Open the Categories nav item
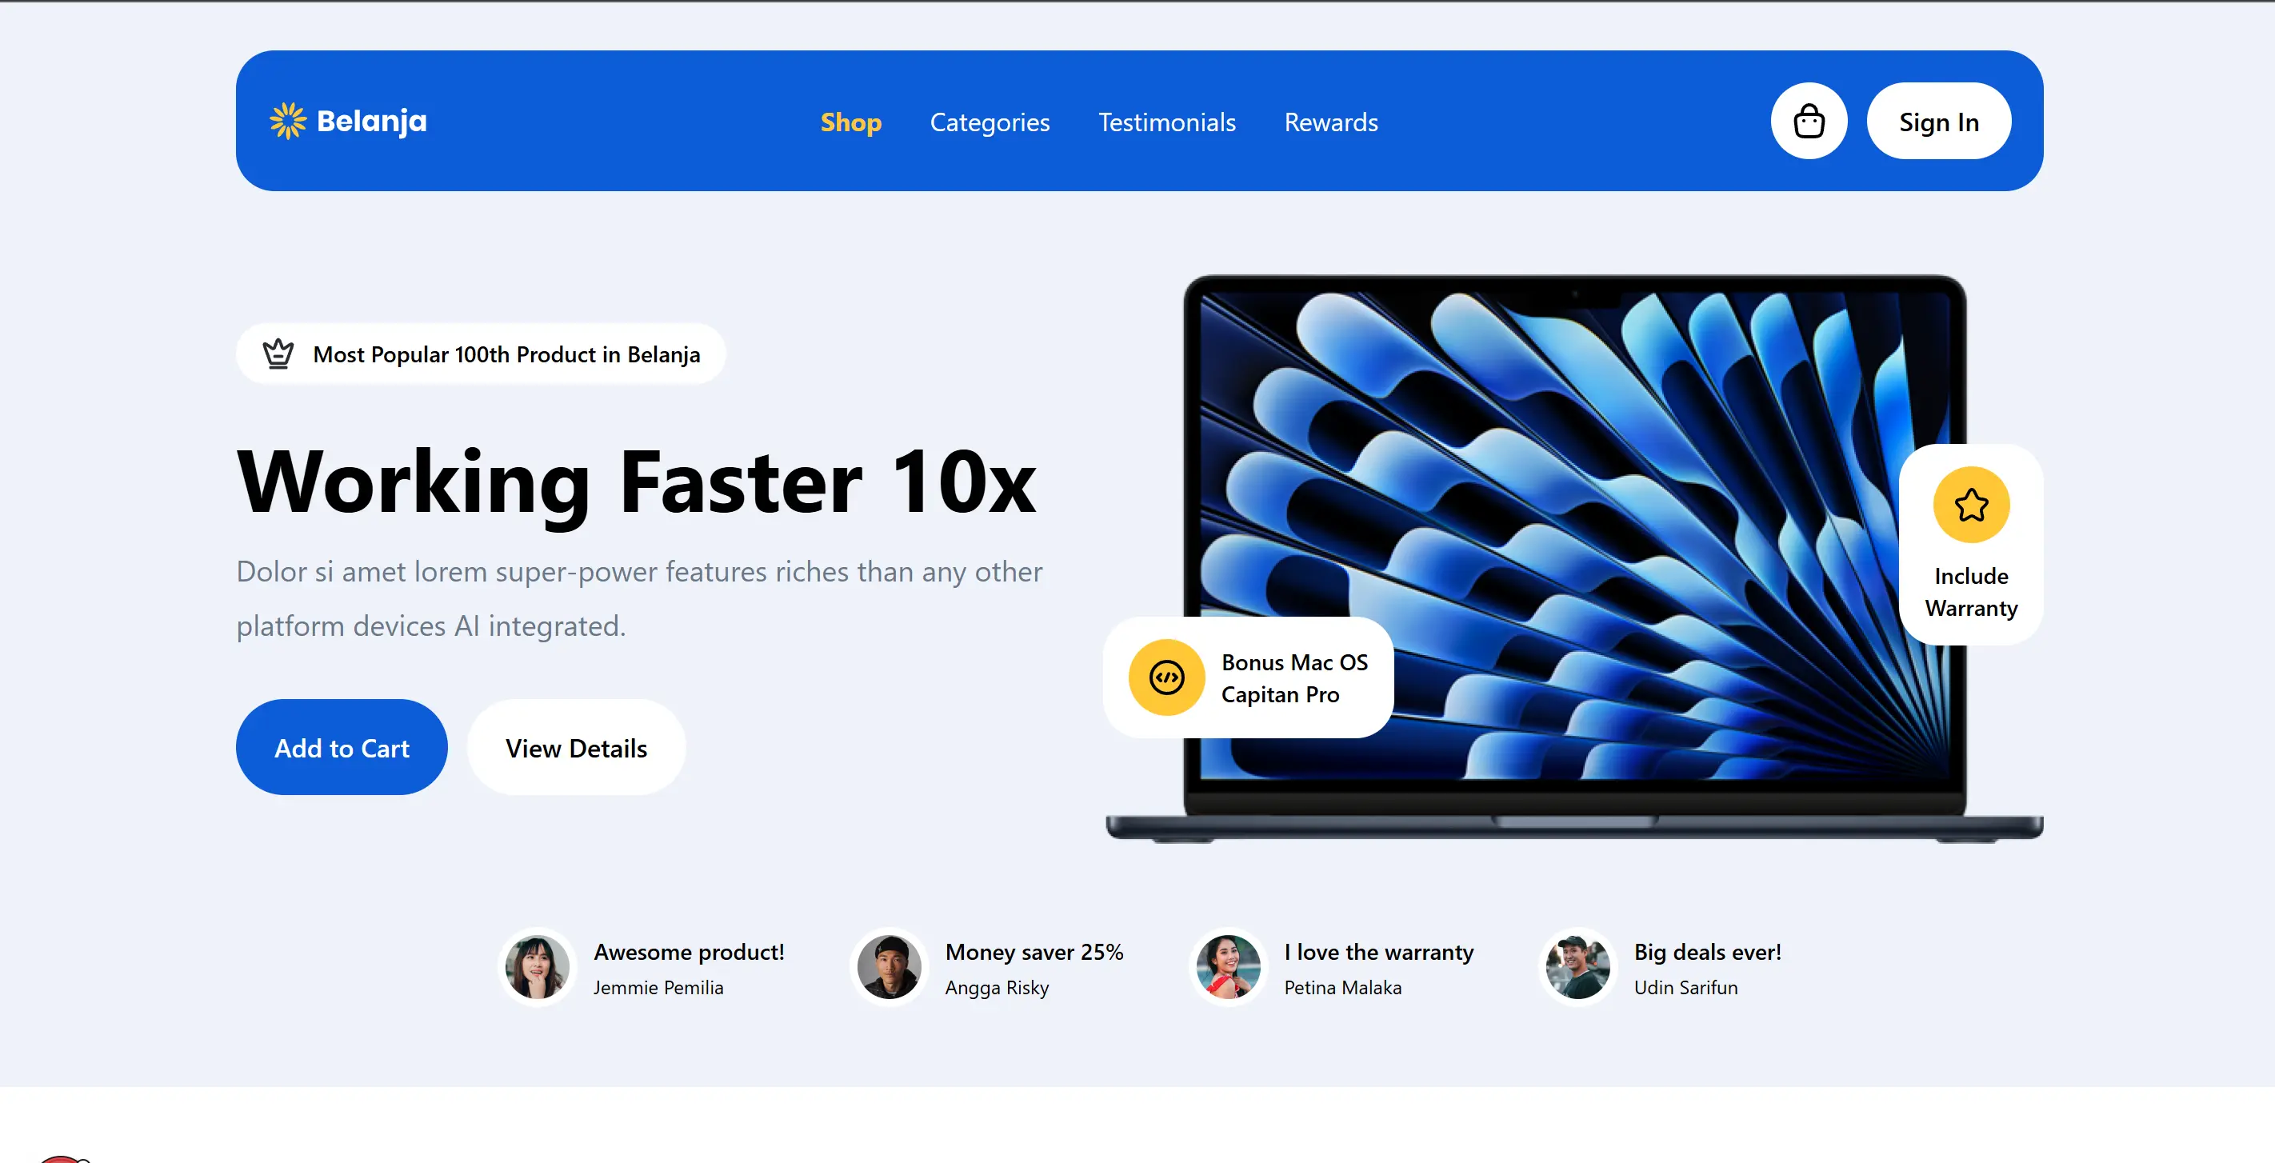The image size is (2275, 1163). tap(990, 122)
